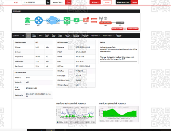Click the Menu button in header
This screenshot has height=131, width=171.
pyautogui.click(x=107, y=2)
